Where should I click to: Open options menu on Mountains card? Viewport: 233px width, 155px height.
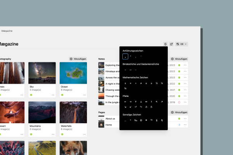tap(53, 134)
